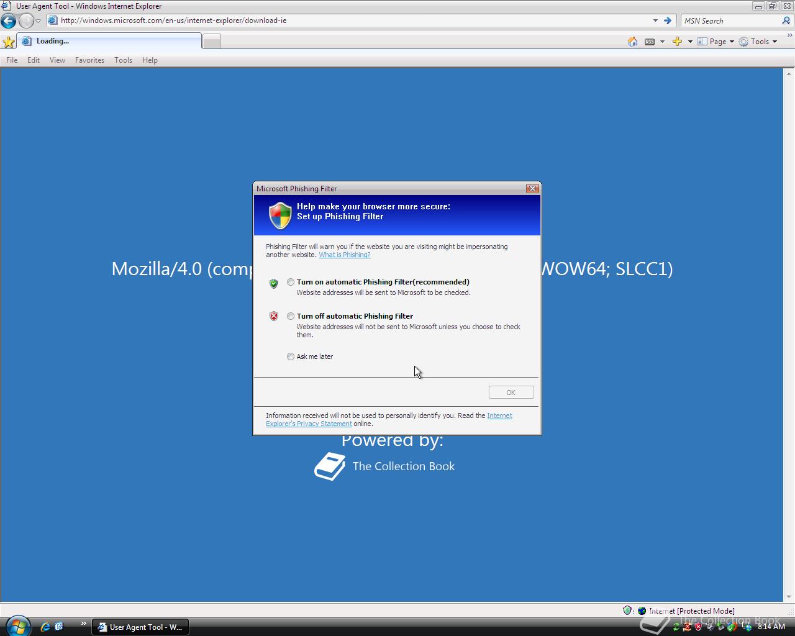
Task: Expand the address bar history dropdown
Action: tap(655, 20)
